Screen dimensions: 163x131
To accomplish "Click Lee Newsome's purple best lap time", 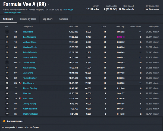I will (x=120, y=37).
